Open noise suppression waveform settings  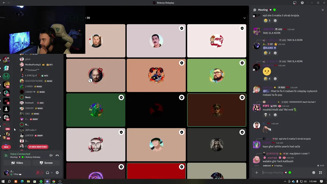(51, 155)
